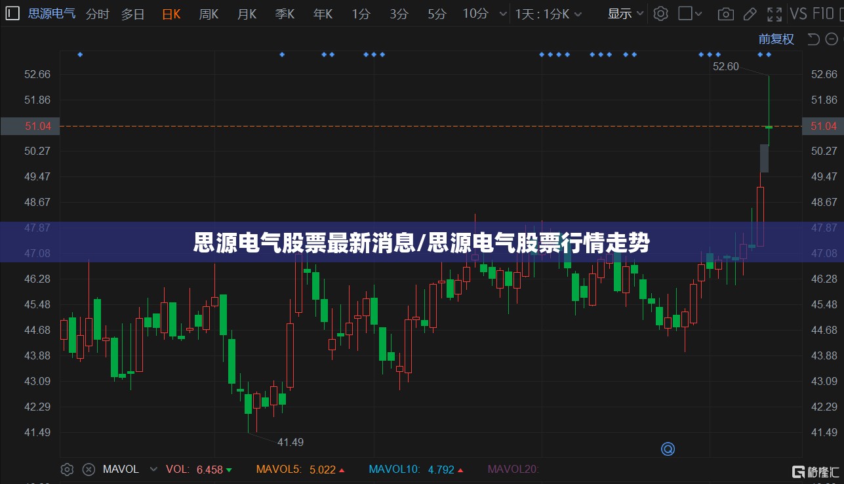Open the 显示 display dropdown
The image size is (844, 484).
pyautogui.click(x=626, y=13)
